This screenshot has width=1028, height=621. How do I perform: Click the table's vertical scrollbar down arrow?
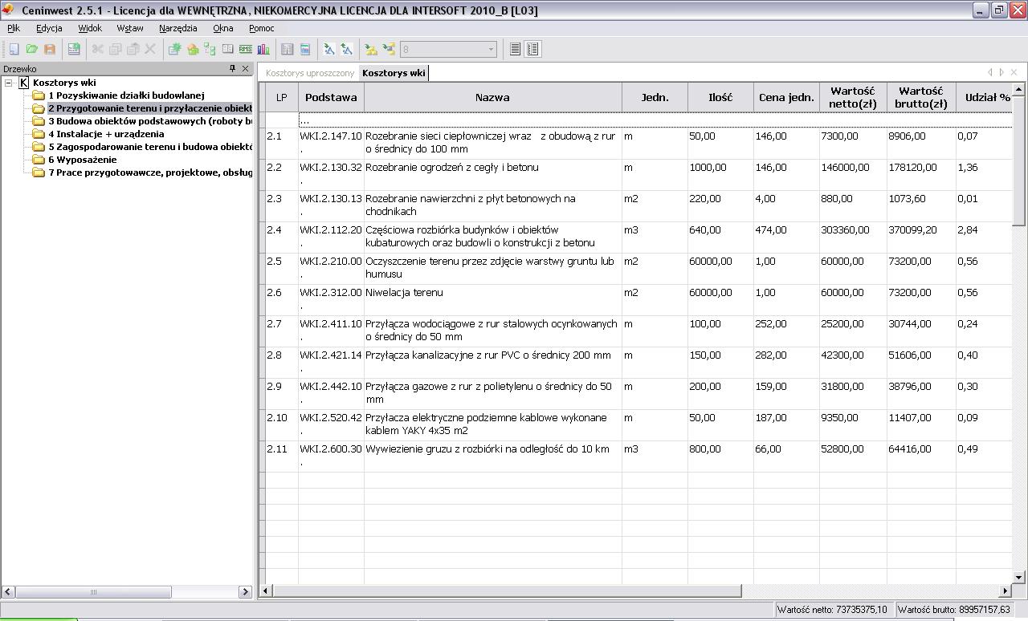1018,577
